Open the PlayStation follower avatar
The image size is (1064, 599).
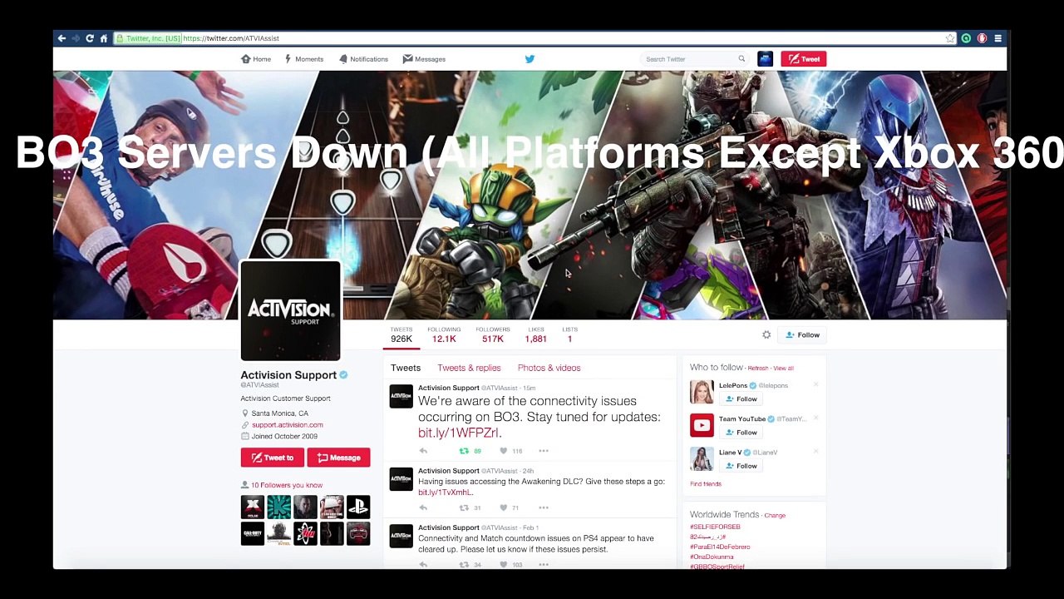[x=358, y=507]
